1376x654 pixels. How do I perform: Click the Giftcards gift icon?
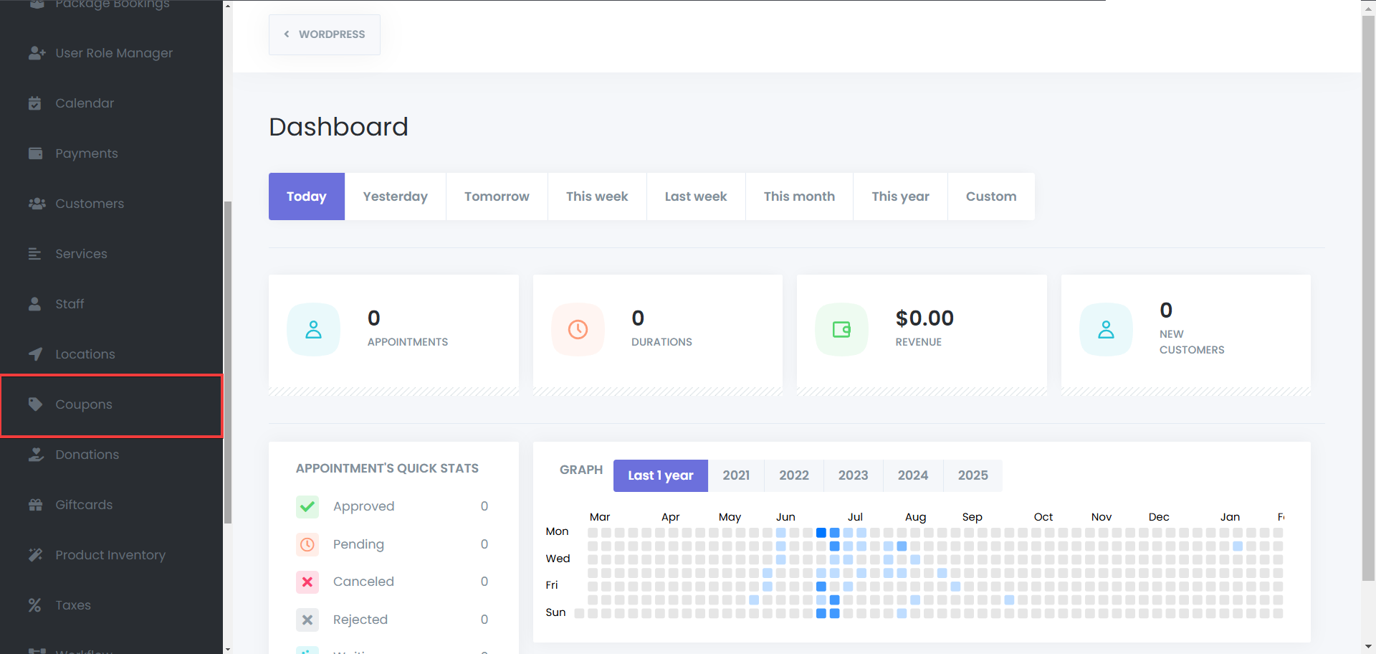[x=35, y=505]
